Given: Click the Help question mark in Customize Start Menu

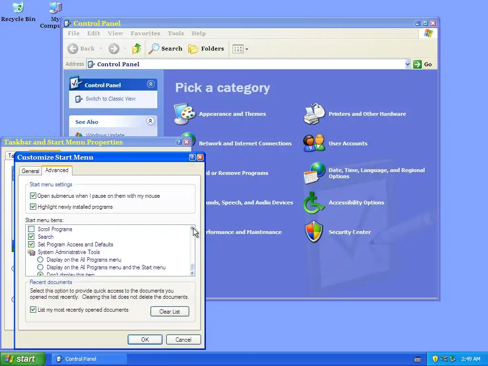Looking at the screenshot, I should 193,157.
